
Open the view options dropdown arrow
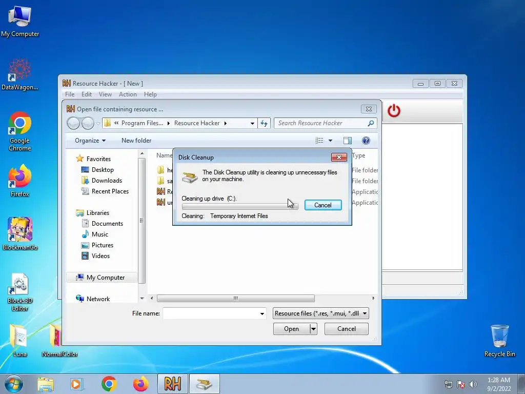[331, 141]
